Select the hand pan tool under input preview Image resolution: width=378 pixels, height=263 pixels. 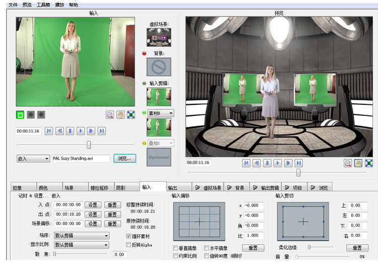(x=120, y=115)
